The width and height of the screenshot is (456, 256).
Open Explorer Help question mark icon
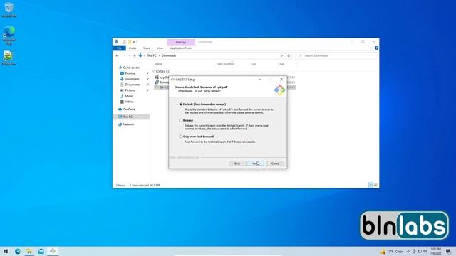coord(376,48)
